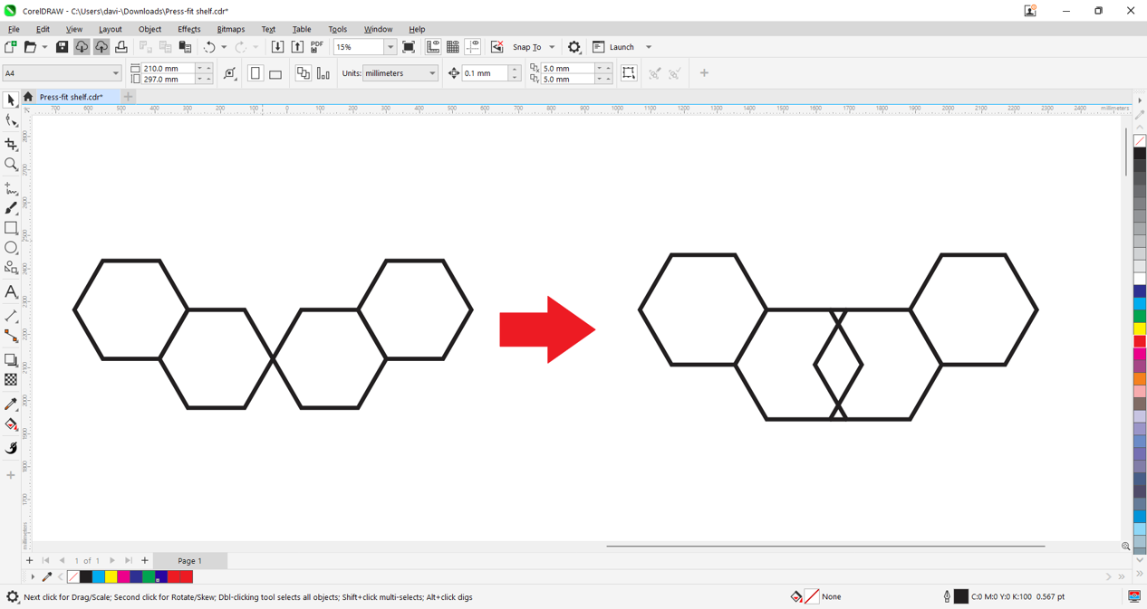Expand the Snap To dropdown
Image resolution: width=1147 pixels, height=609 pixels.
click(x=552, y=47)
